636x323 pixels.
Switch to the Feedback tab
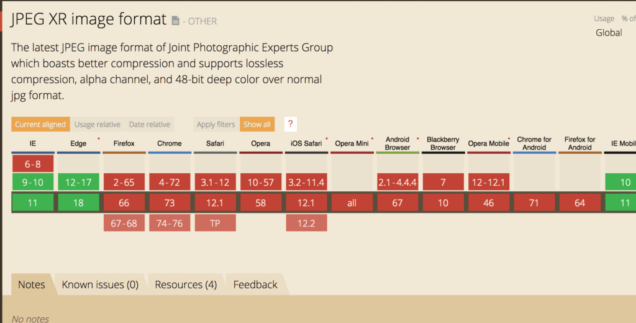point(255,284)
